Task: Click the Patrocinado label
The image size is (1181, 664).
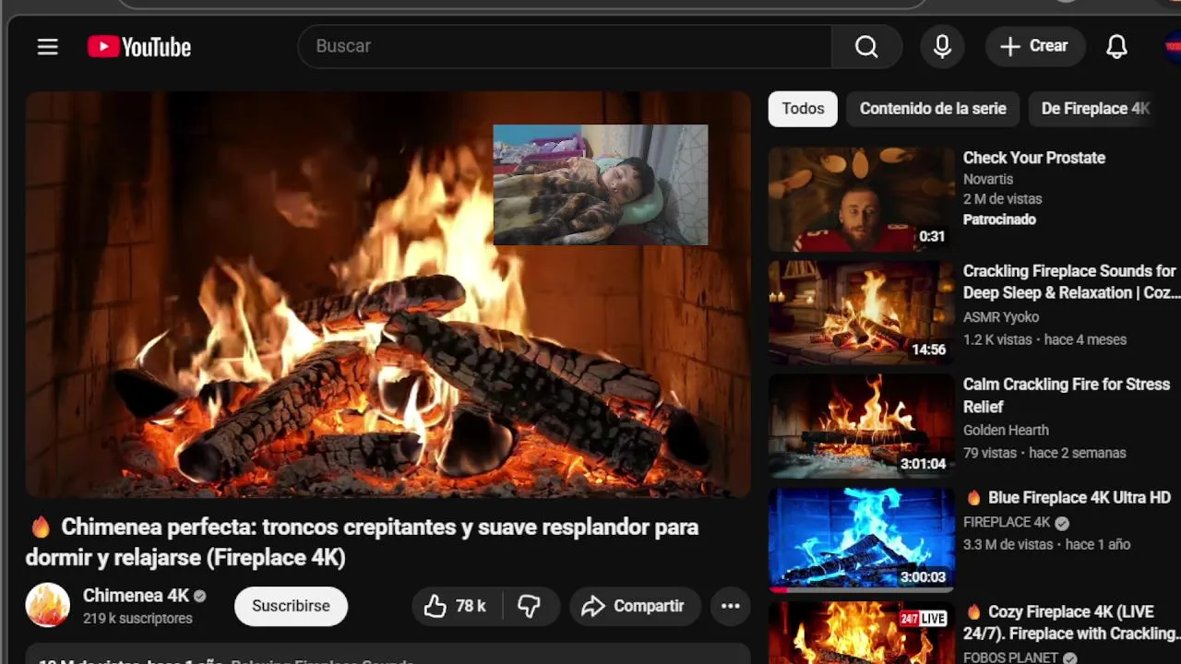Action: [999, 219]
